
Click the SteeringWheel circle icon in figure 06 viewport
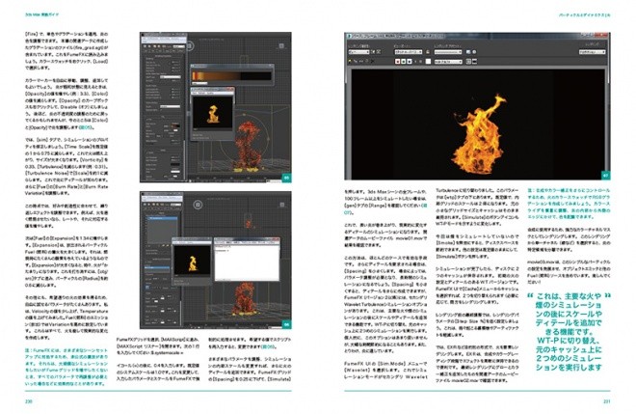[x=198, y=205]
